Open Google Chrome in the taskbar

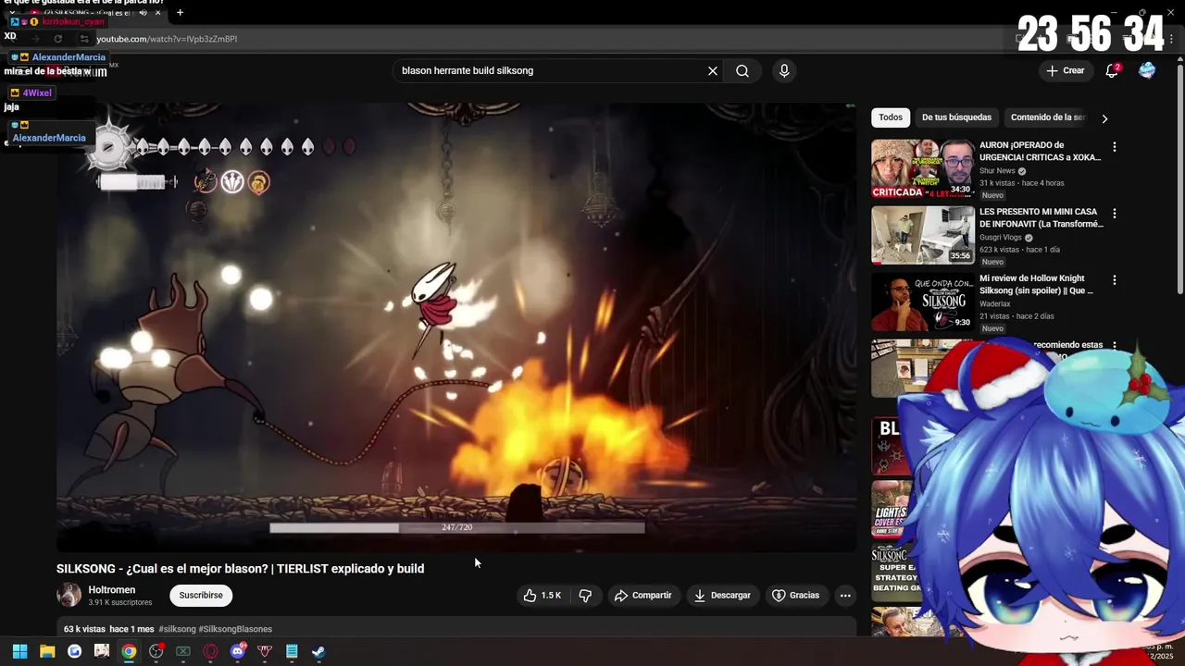(x=129, y=651)
